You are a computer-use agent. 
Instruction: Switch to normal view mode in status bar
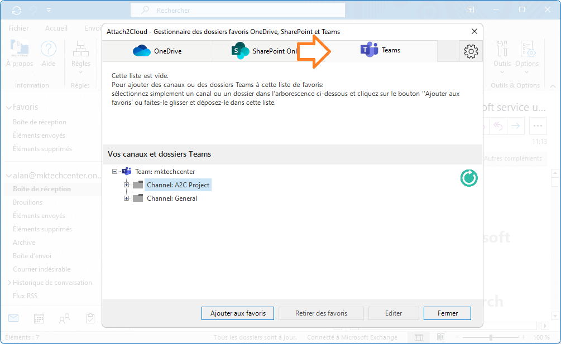418,337
